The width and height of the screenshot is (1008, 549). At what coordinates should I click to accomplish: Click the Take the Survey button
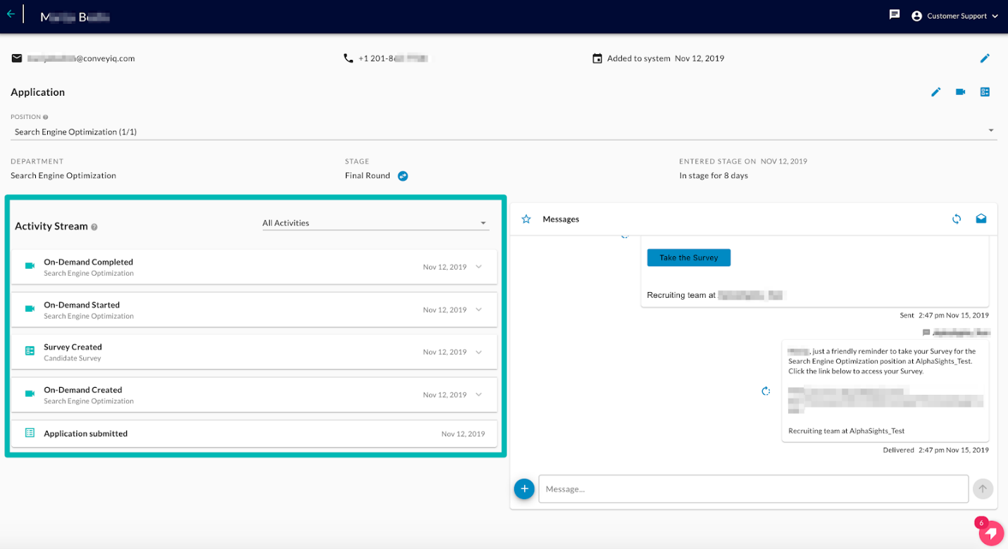[x=689, y=258]
